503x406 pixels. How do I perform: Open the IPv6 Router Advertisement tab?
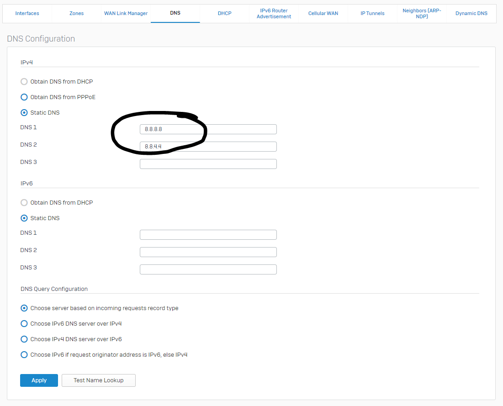point(274,13)
